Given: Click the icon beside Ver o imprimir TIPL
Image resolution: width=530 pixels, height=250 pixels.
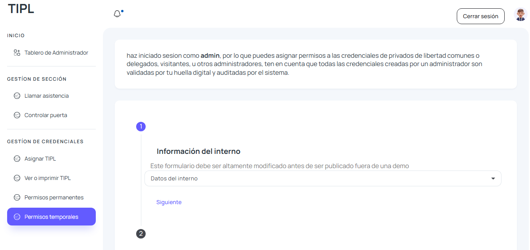Looking at the screenshot, I should [x=17, y=178].
